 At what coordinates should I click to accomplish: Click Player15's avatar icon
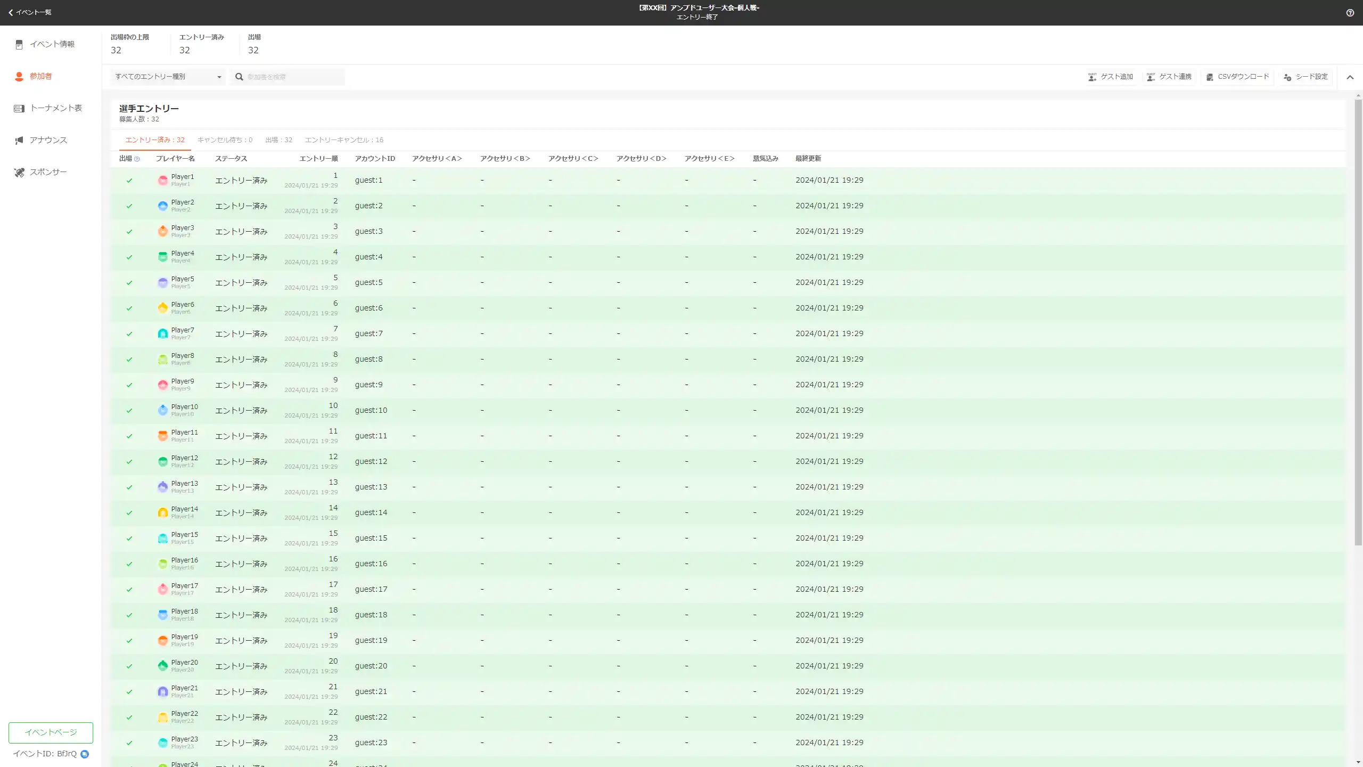pos(163,538)
